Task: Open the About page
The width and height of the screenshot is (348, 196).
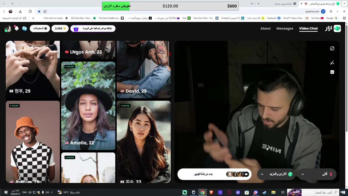Action: coord(265,28)
